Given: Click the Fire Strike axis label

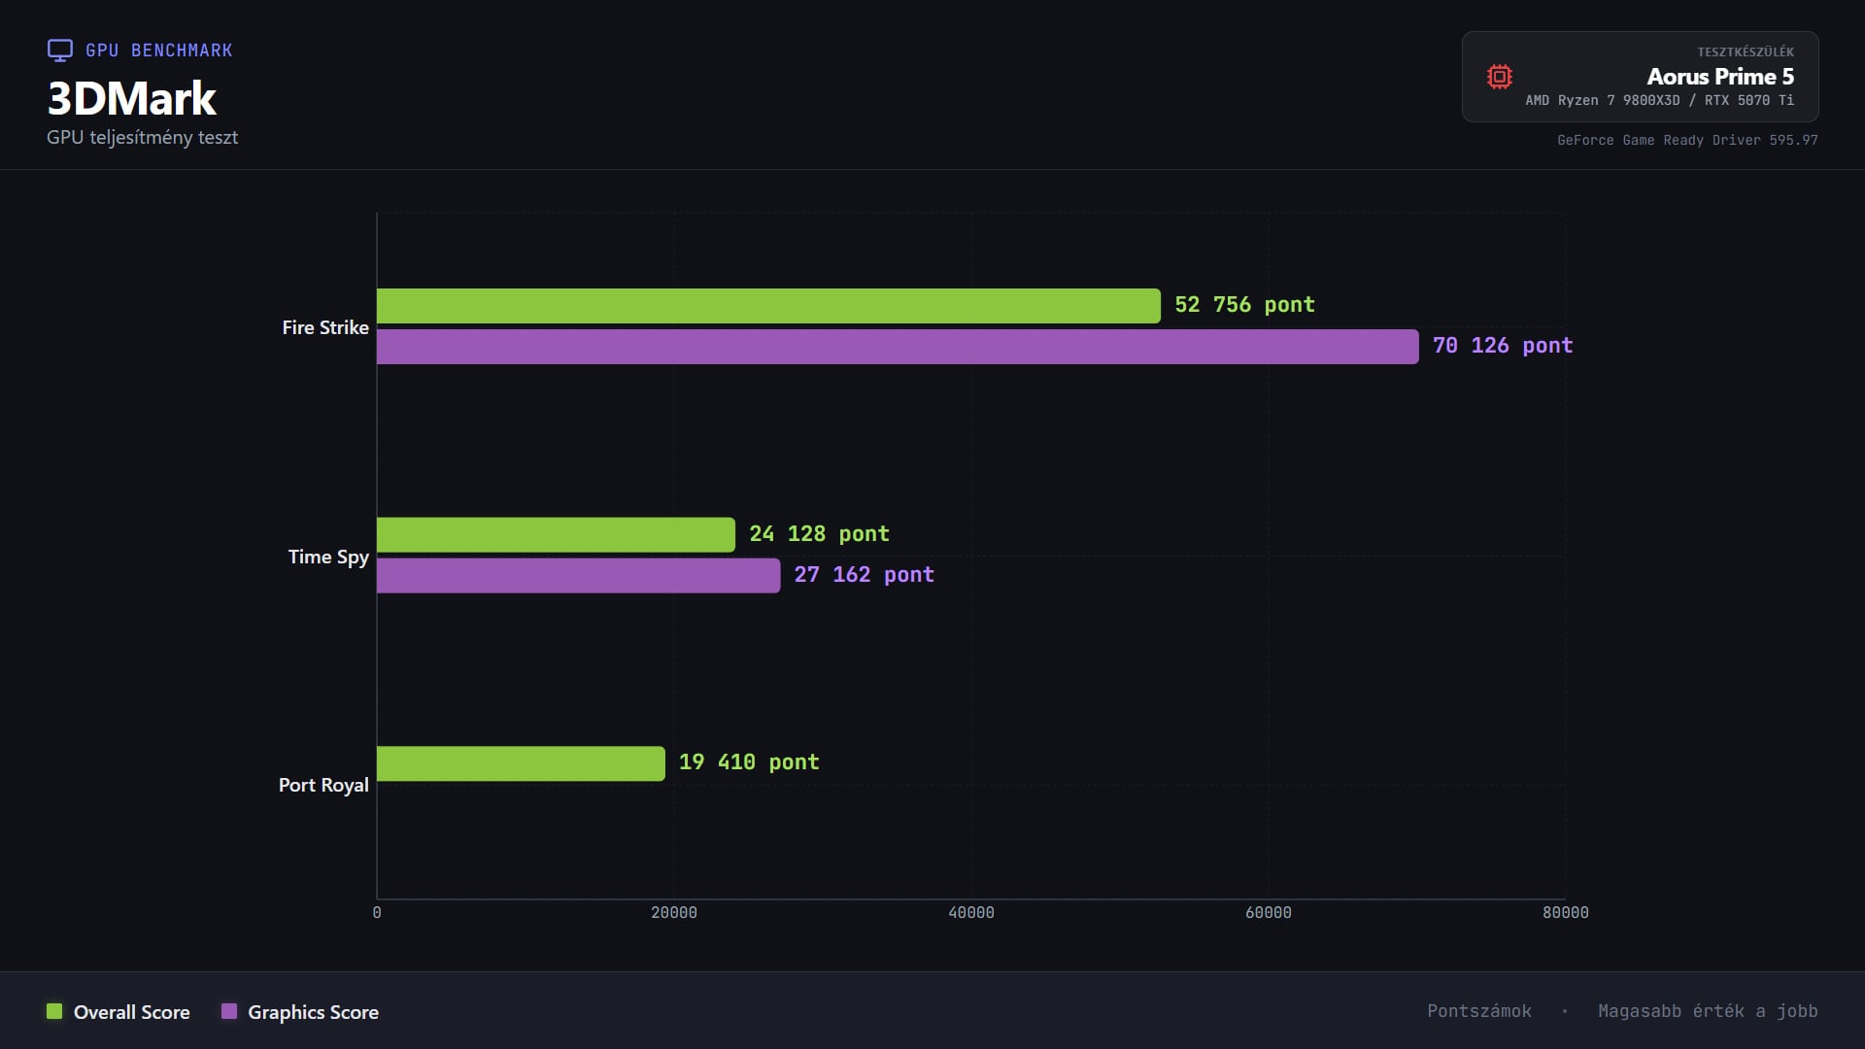Looking at the screenshot, I should point(325,327).
